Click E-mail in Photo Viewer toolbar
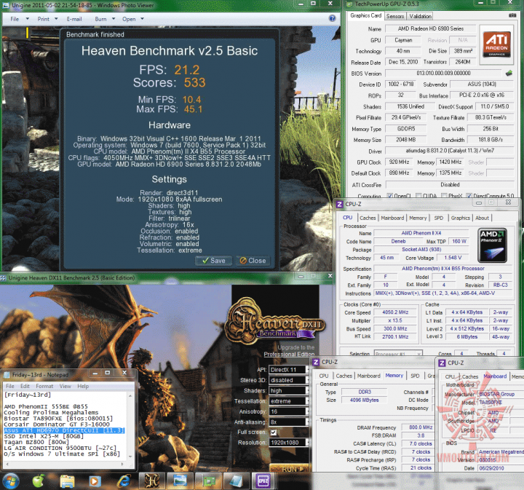Image resolution: width=524 pixels, height=490 pixels. [74, 19]
